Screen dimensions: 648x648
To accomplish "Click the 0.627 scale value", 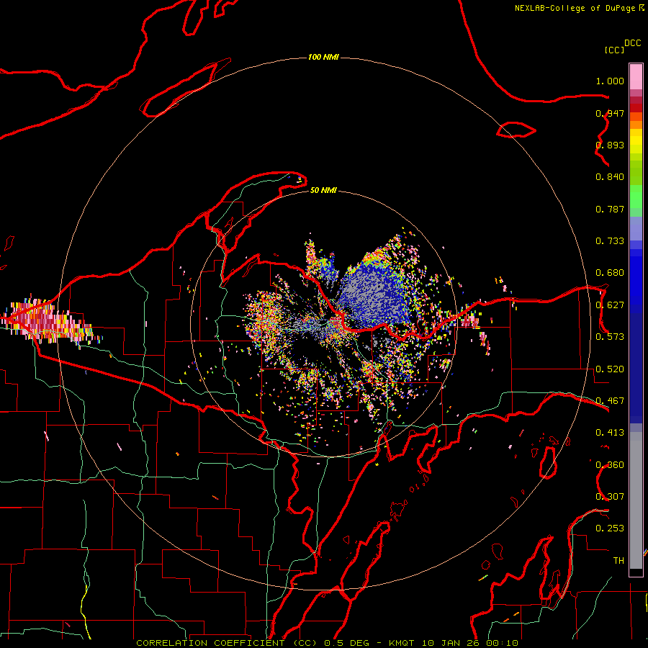I will click(610, 305).
